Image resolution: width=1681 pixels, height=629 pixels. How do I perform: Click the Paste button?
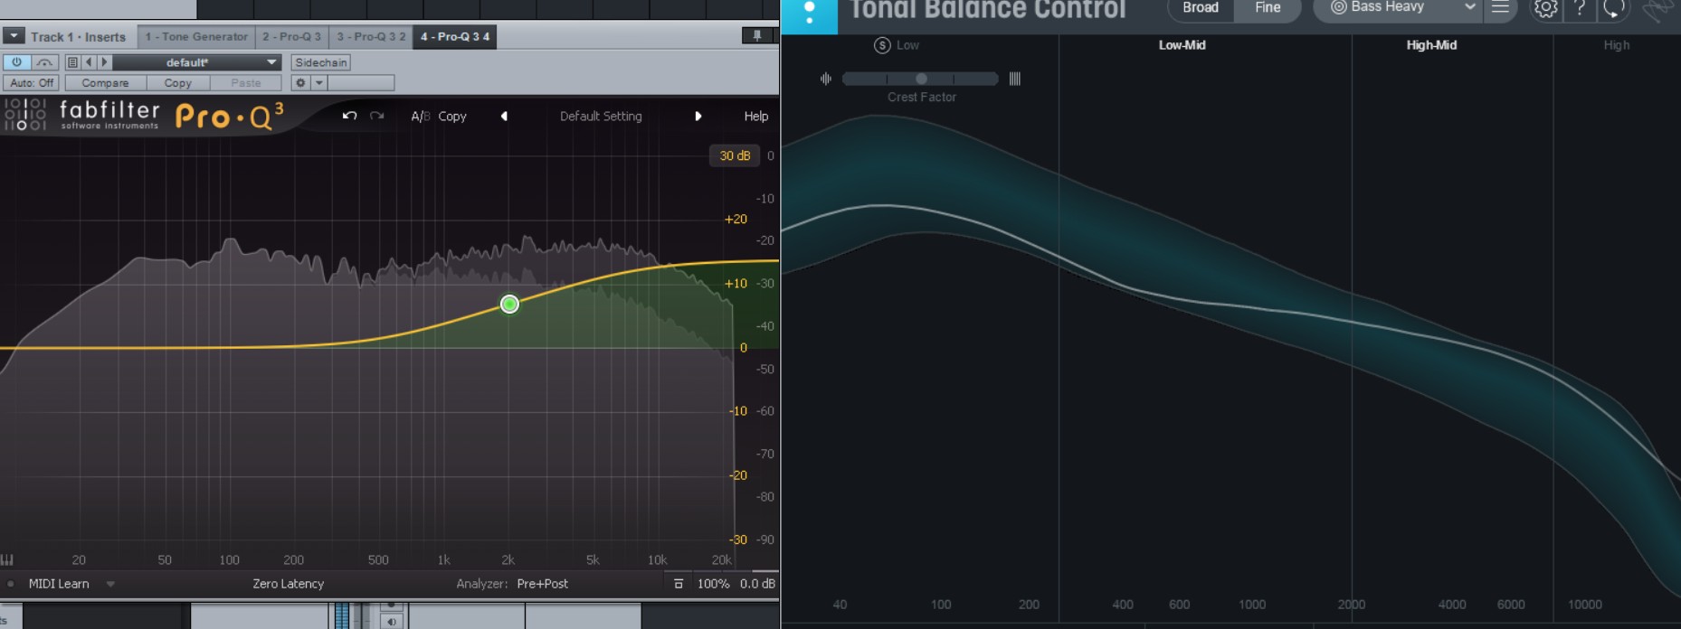[245, 83]
